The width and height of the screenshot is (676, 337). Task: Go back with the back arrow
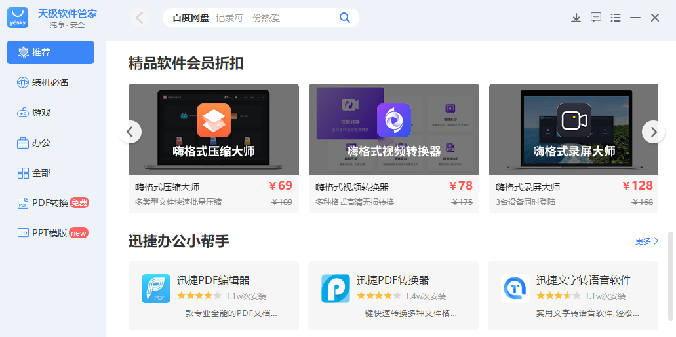coord(140,18)
